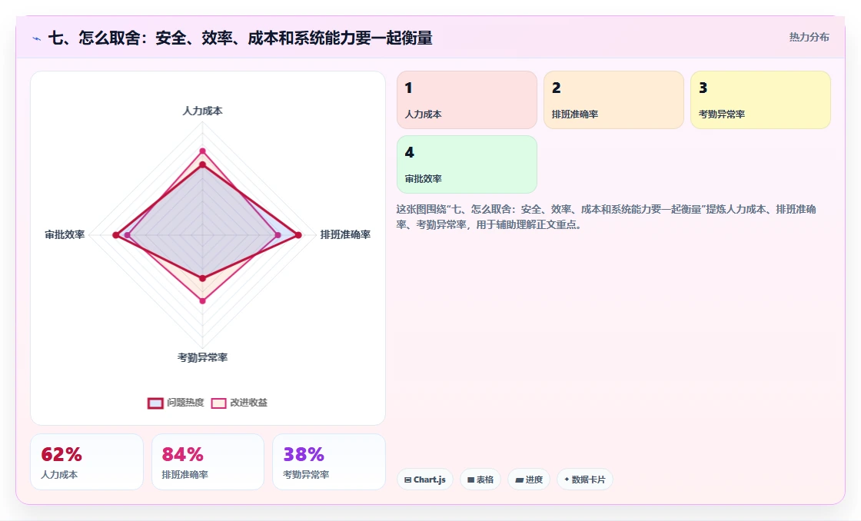Click the 表格 tag
This screenshot has height=521, width=861.
click(480, 480)
